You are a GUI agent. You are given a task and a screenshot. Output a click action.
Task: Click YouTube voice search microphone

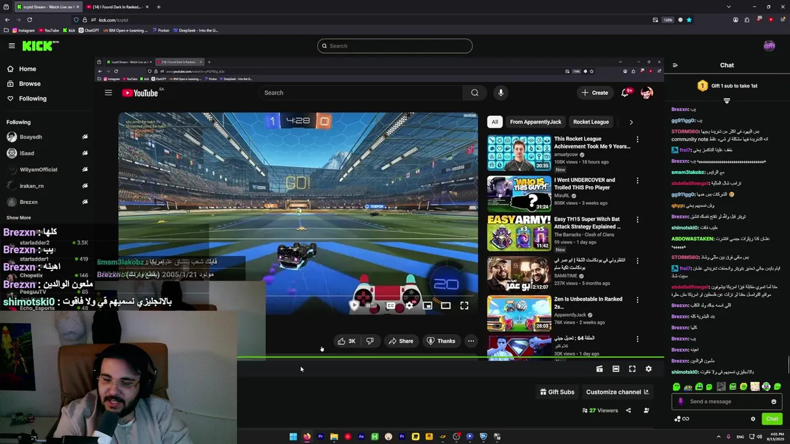pos(501,92)
